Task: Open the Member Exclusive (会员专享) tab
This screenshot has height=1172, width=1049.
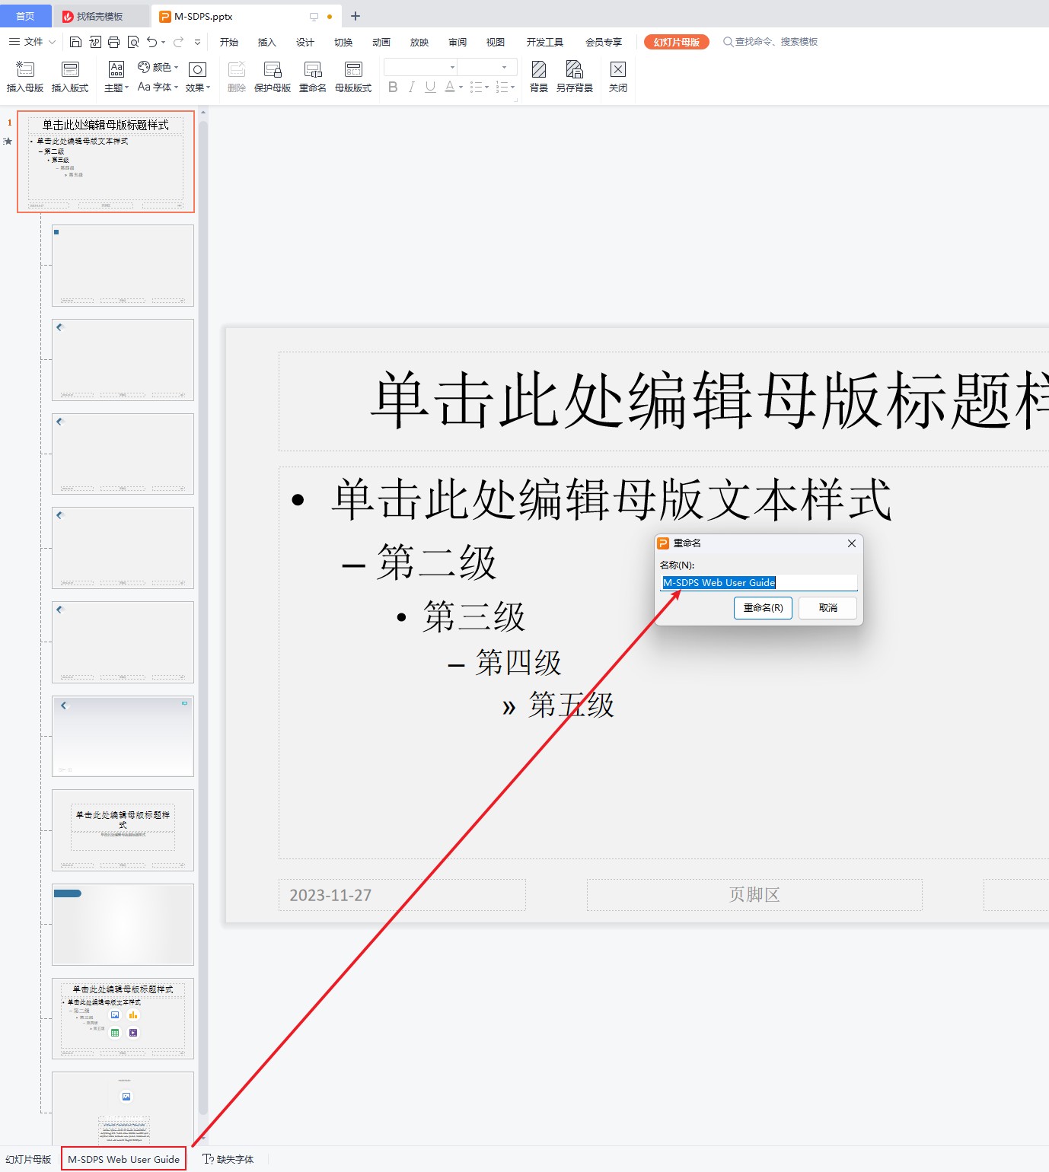Action: tap(604, 42)
